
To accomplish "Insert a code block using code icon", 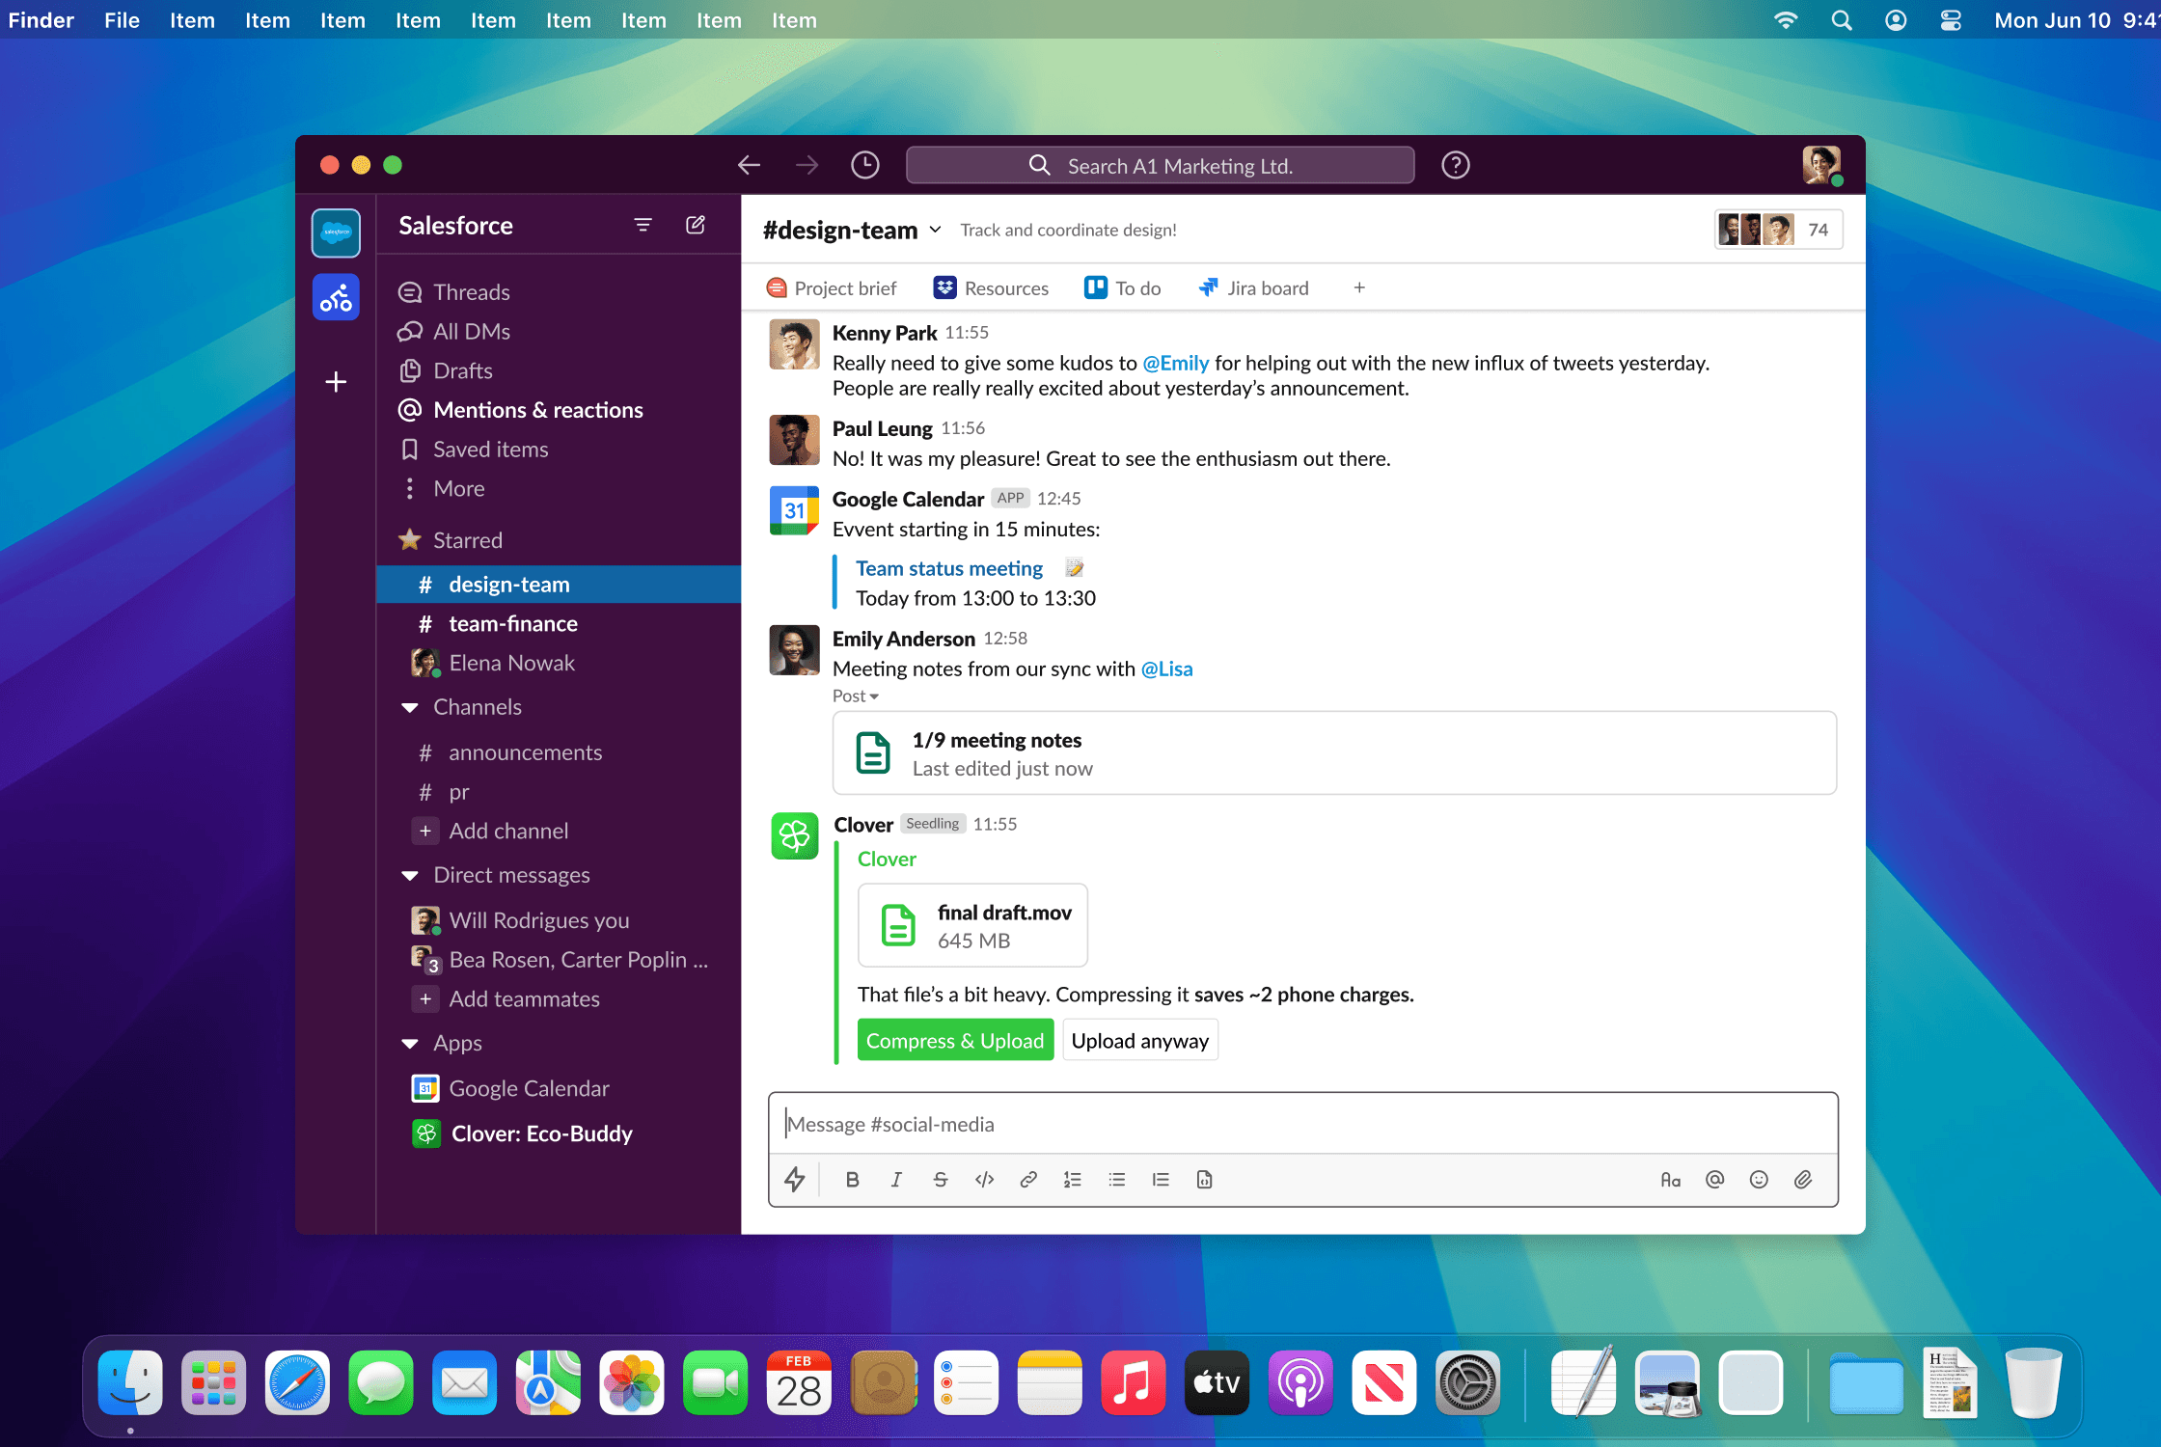I will (984, 1179).
